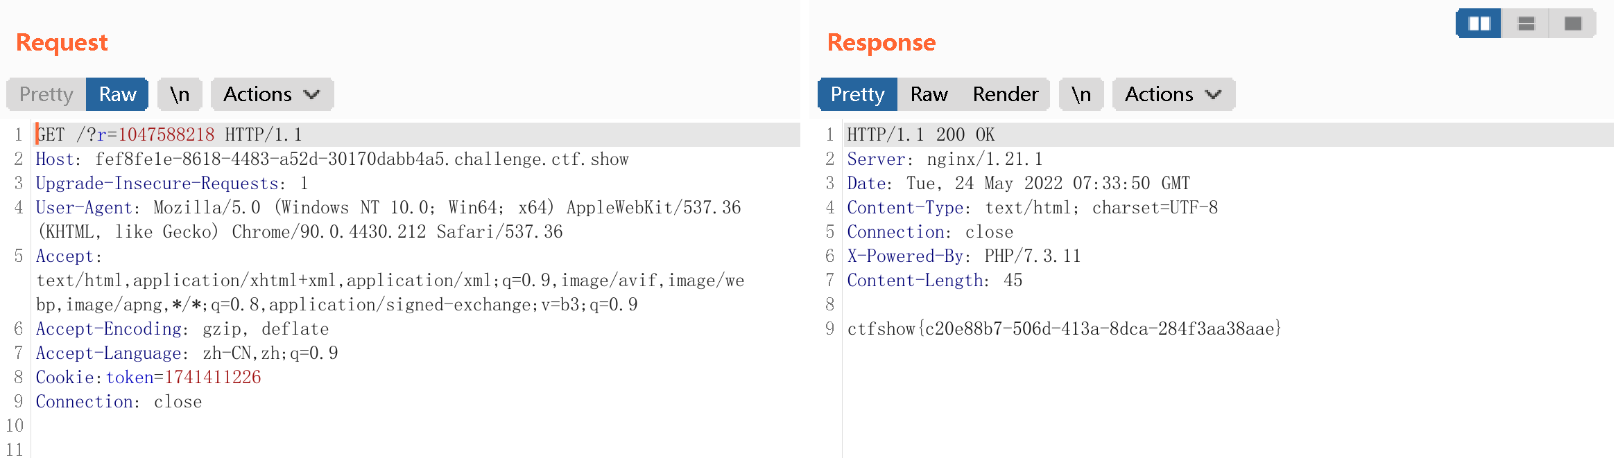Viewport: 1618px width, 458px height.
Task: Show the Raw view of the Response
Action: click(929, 94)
